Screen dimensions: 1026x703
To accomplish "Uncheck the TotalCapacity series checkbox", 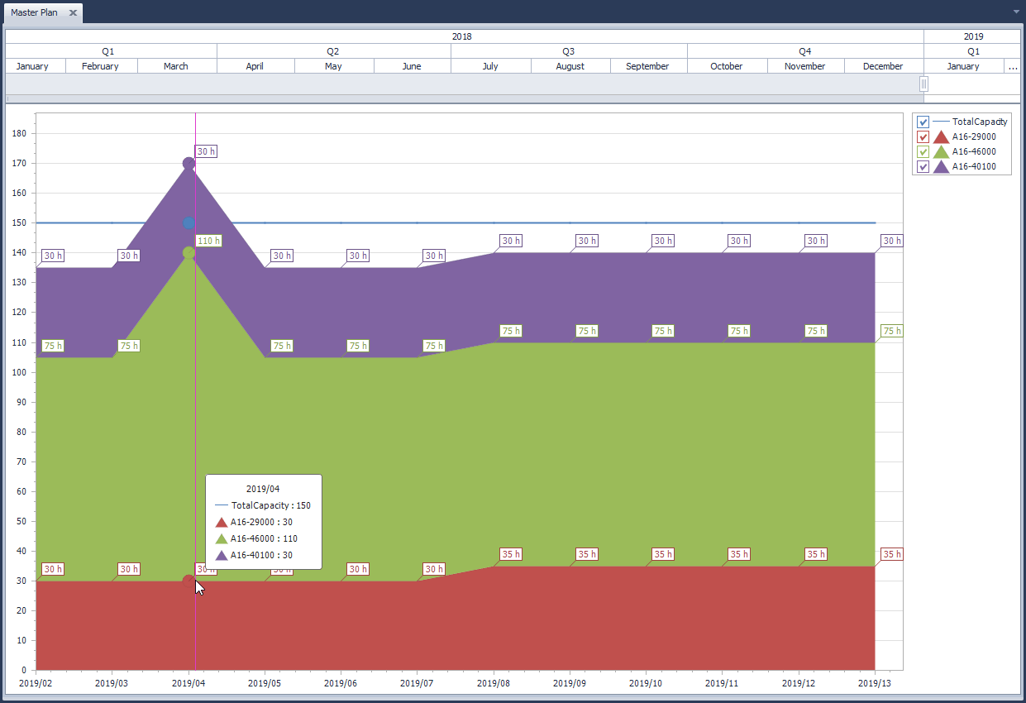I will point(923,122).
